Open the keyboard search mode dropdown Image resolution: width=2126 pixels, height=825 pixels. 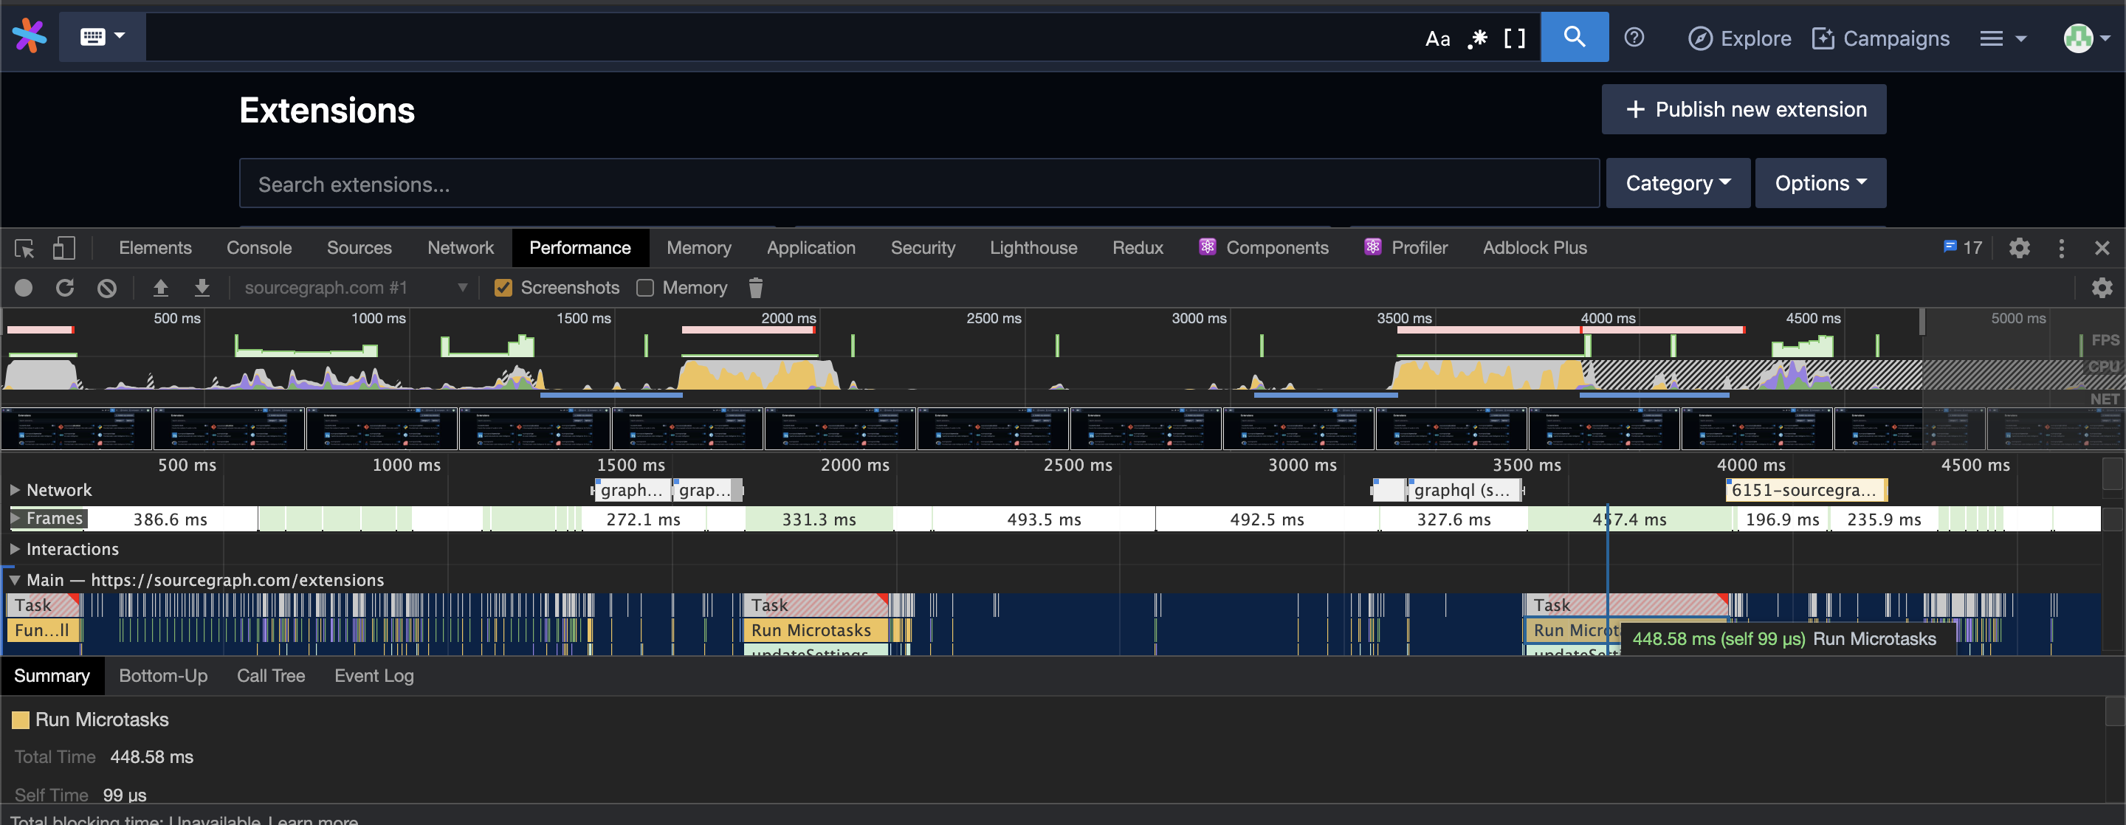click(103, 36)
